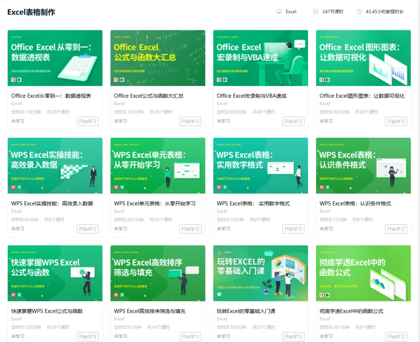Click the list icon next to 247节课时
The width and height of the screenshot is (420, 342).
tap(316, 12)
